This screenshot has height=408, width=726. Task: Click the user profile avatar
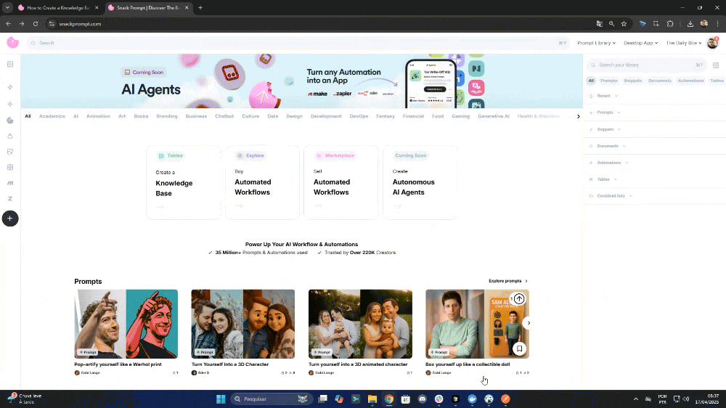point(712,43)
